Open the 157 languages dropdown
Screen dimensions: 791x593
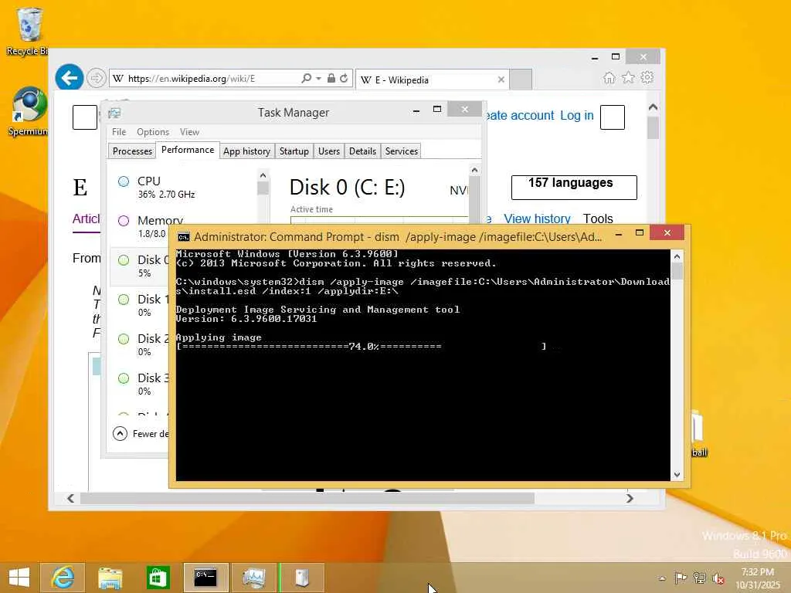(574, 187)
